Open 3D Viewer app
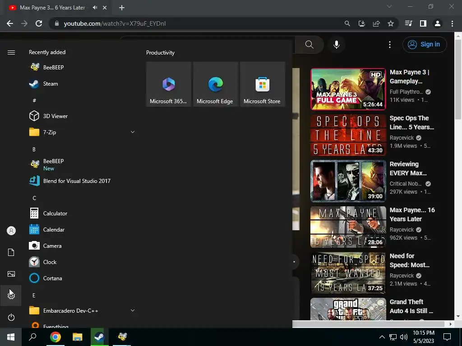 coord(83,116)
